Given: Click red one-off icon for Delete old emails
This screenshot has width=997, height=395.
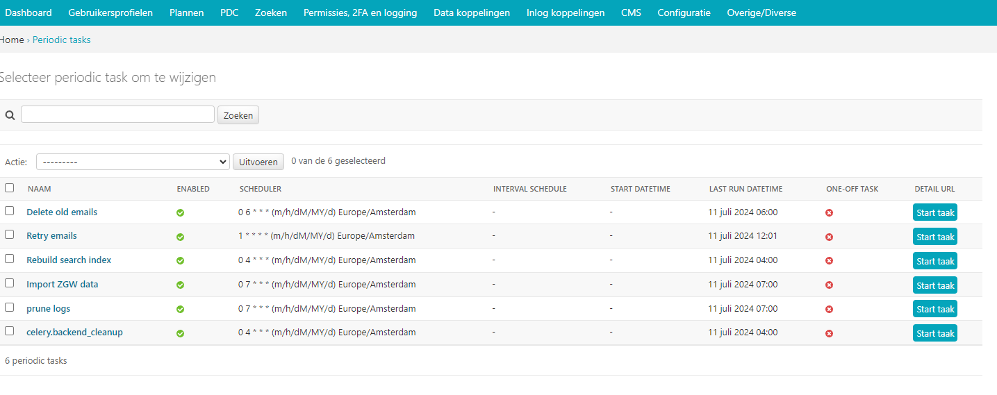Looking at the screenshot, I should click(829, 213).
